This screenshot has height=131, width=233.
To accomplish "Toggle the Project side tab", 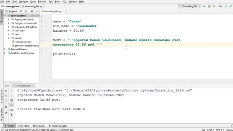I will [x=1, y=16].
